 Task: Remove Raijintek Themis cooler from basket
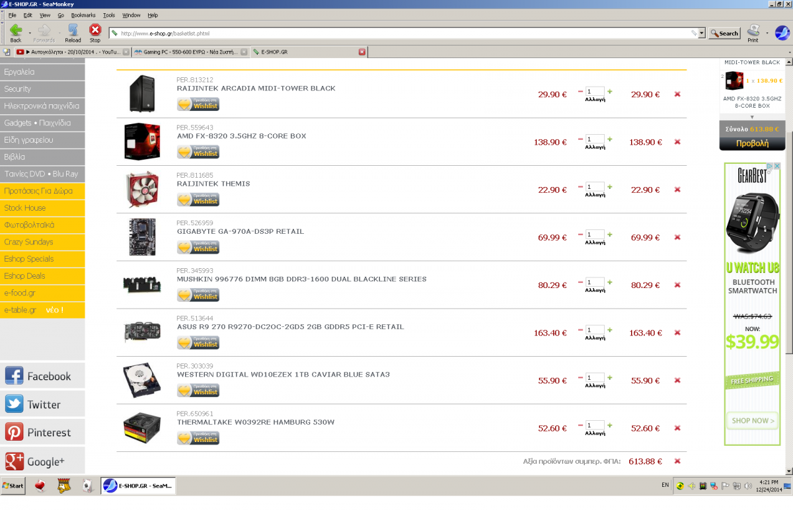(x=677, y=190)
